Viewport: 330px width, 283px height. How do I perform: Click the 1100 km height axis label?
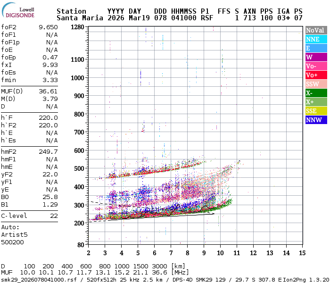click(x=77, y=59)
